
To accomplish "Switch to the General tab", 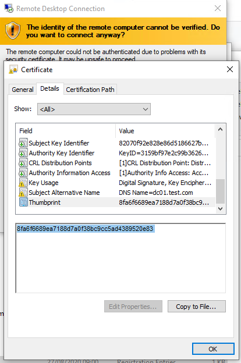I will pyautogui.click(x=23, y=90).
